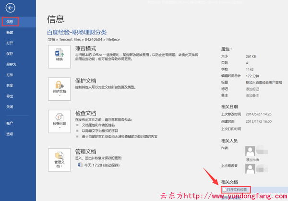Click the Word document icon beside 今天 17:28
Viewport: 288px width, 201px height.
coord(80,165)
